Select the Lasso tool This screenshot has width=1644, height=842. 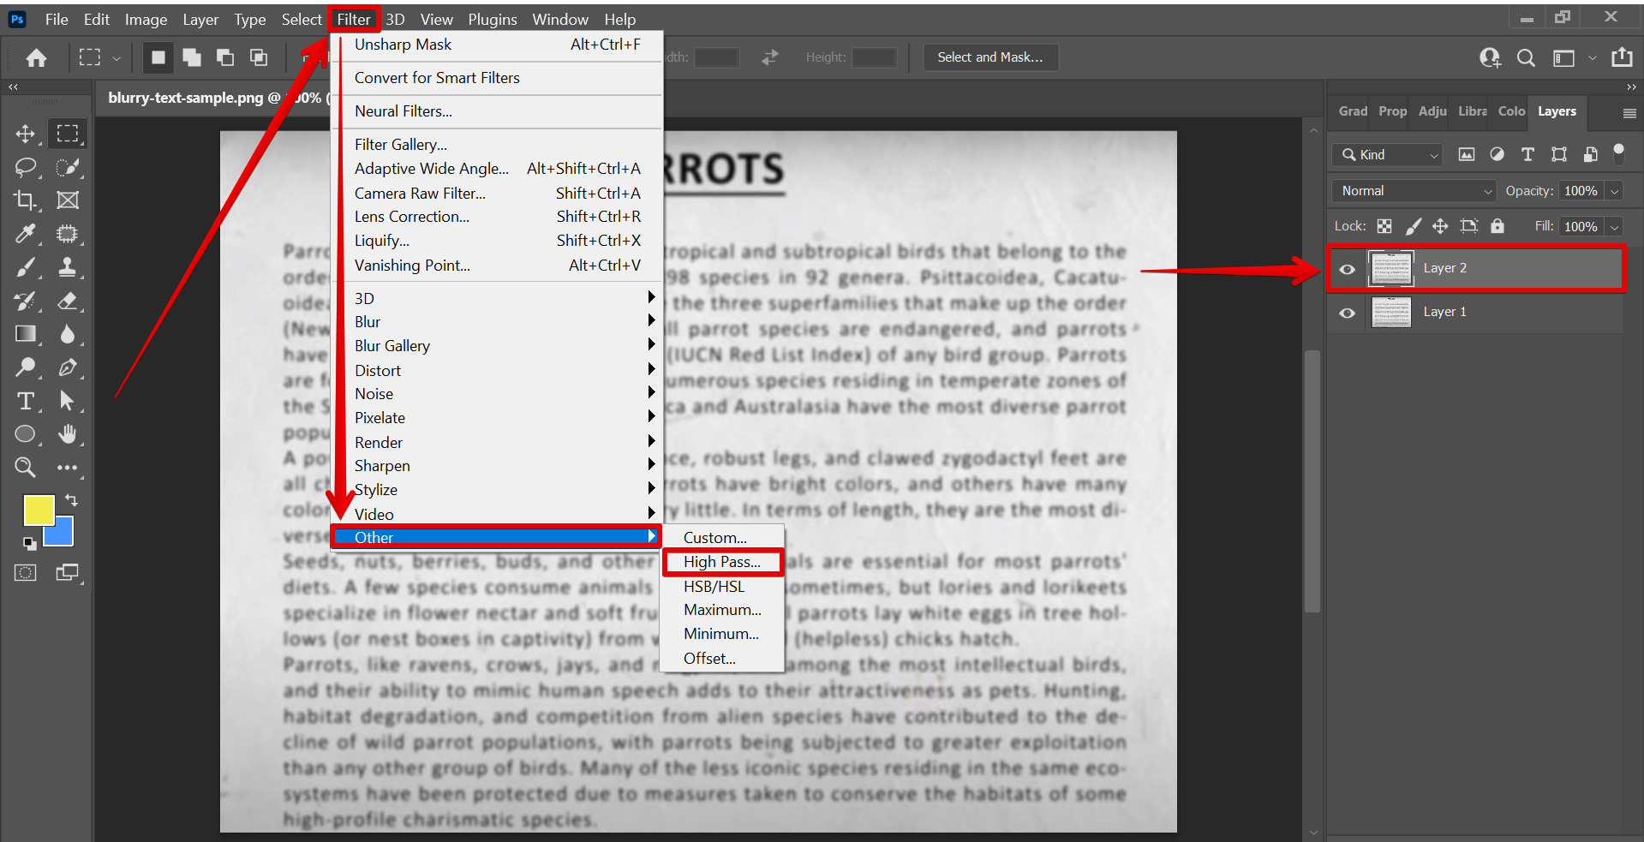25,167
